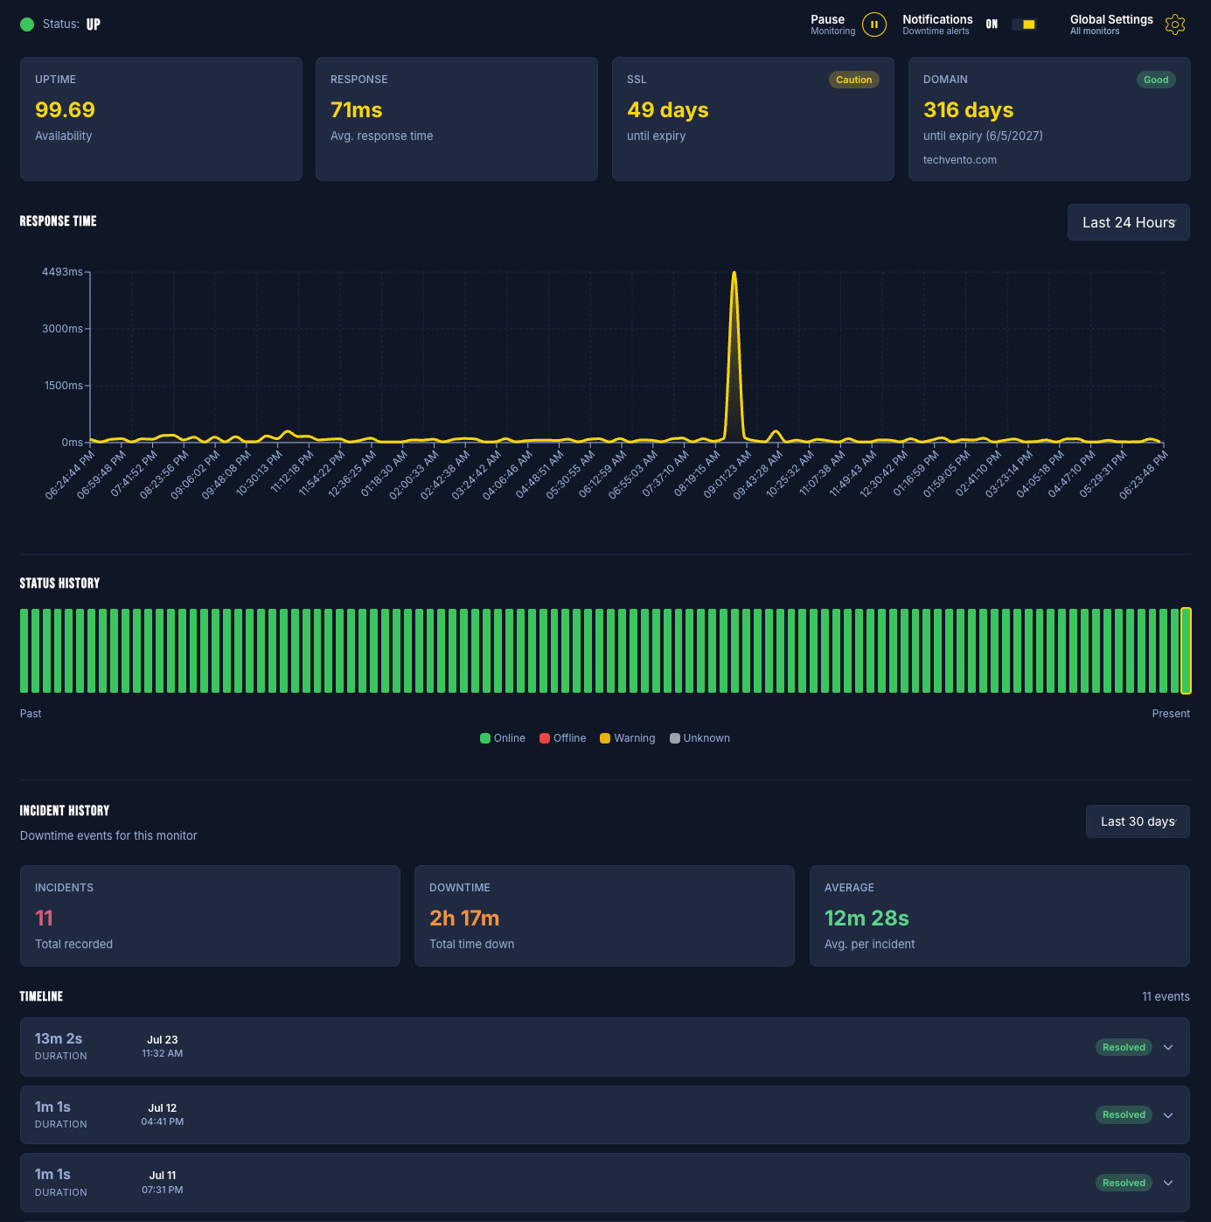The width and height of the screenshot is (1211, 1222).
Task: Select the highlighted present status bar
Action: [1186, 651]
